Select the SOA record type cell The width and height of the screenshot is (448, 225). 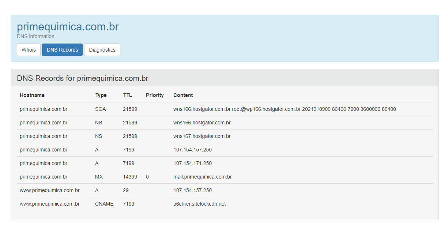(x=101, y=109)
